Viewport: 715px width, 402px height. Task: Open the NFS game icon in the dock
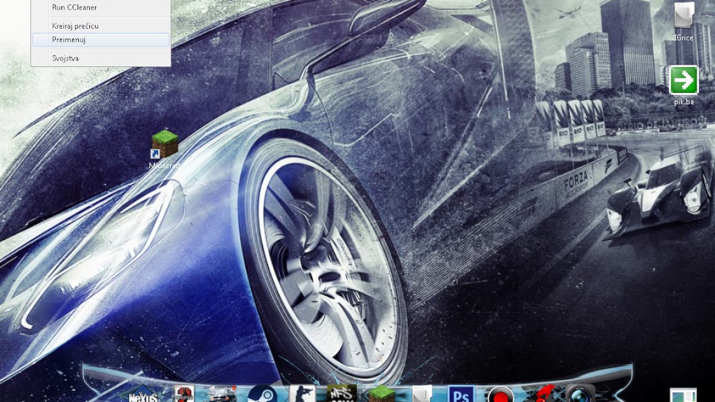342,394
